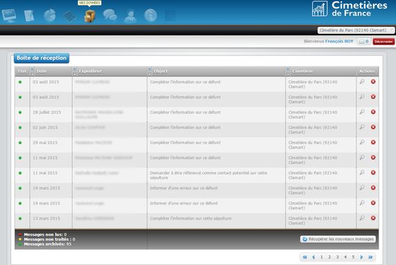Screen dimensions: 396x265
Task: Delete the 02 juin 2015 message
Action: coord(373,127)
